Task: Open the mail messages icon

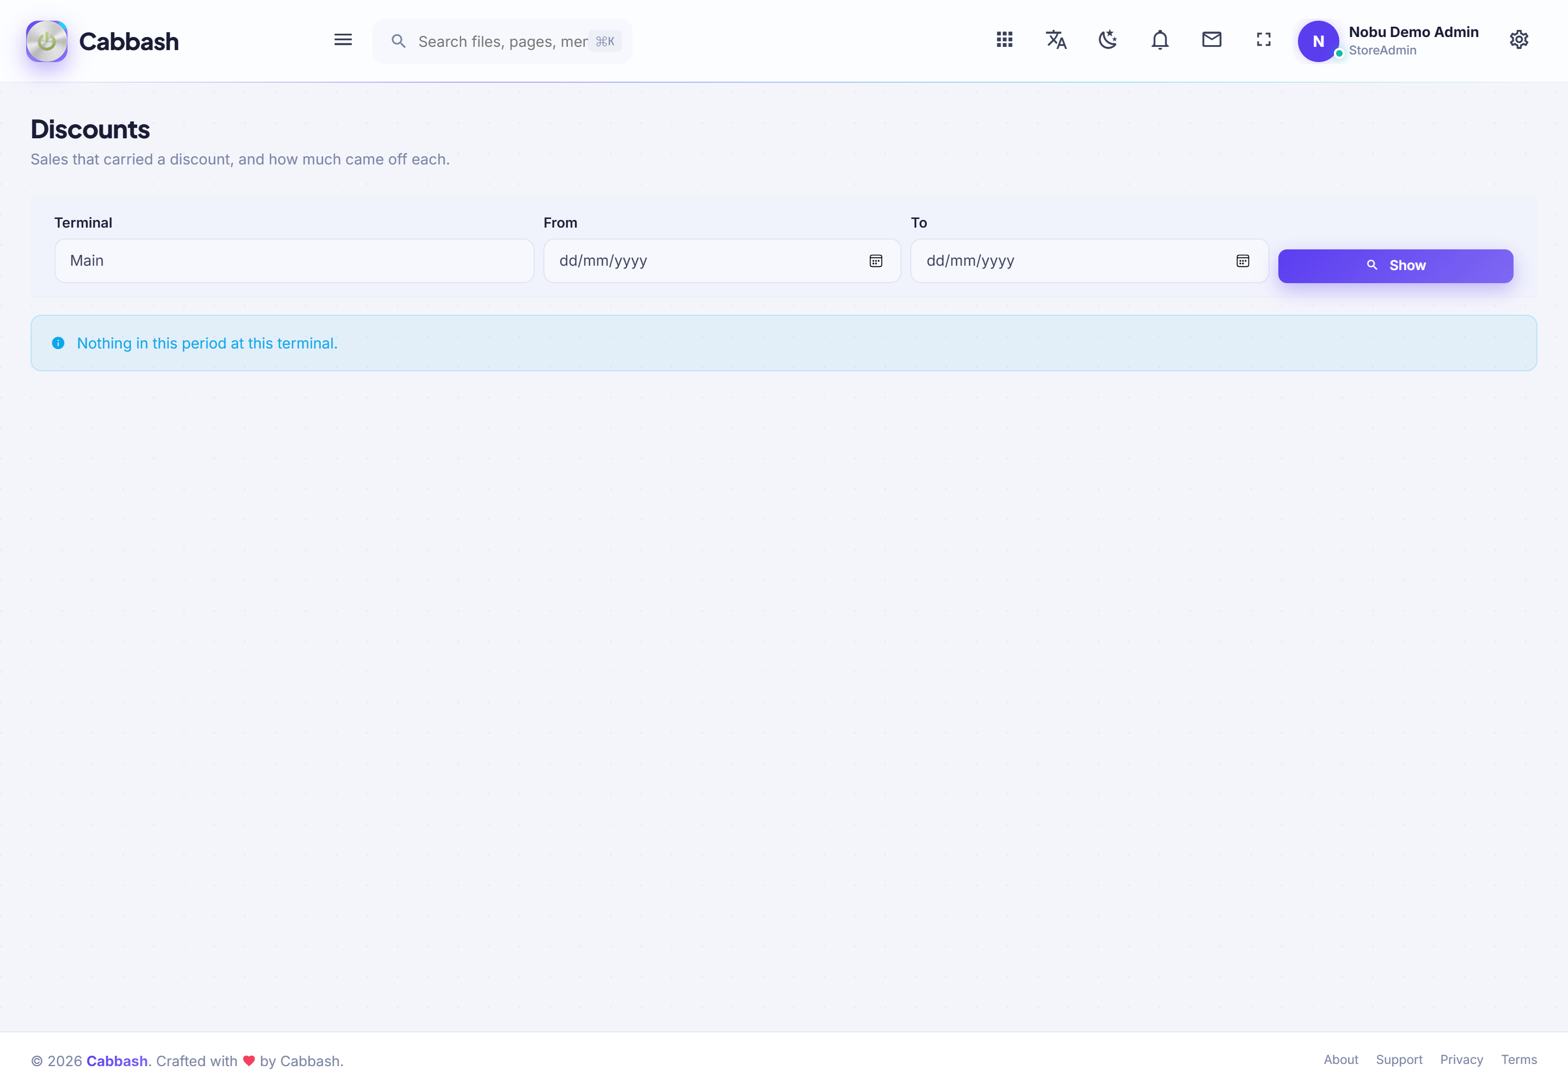Action: [1212, 40]
